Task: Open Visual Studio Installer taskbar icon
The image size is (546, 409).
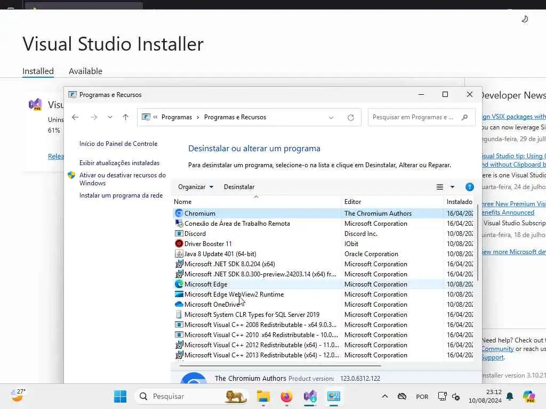Action: pos(310,396)
